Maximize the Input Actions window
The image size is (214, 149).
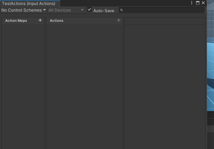pos(198,3)
